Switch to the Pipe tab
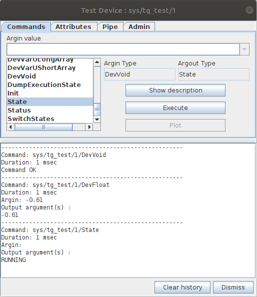Image resolution: width=257 pixels, height=297 pixels. [x=110, y=26]
